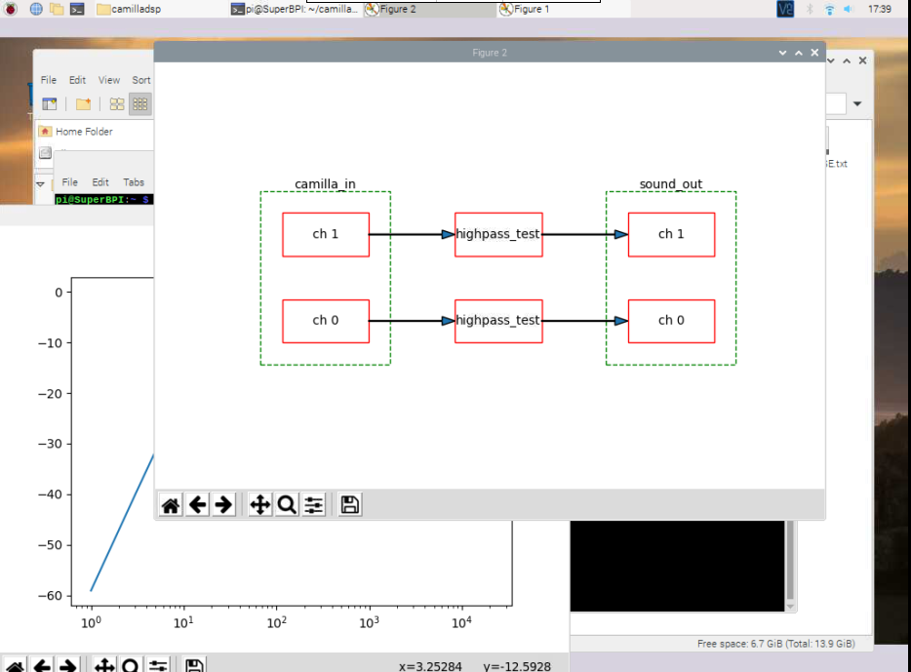This screenshot has width=911, height=672.
Task: Click the Free space status bar text
Action: tap(775, 644)
